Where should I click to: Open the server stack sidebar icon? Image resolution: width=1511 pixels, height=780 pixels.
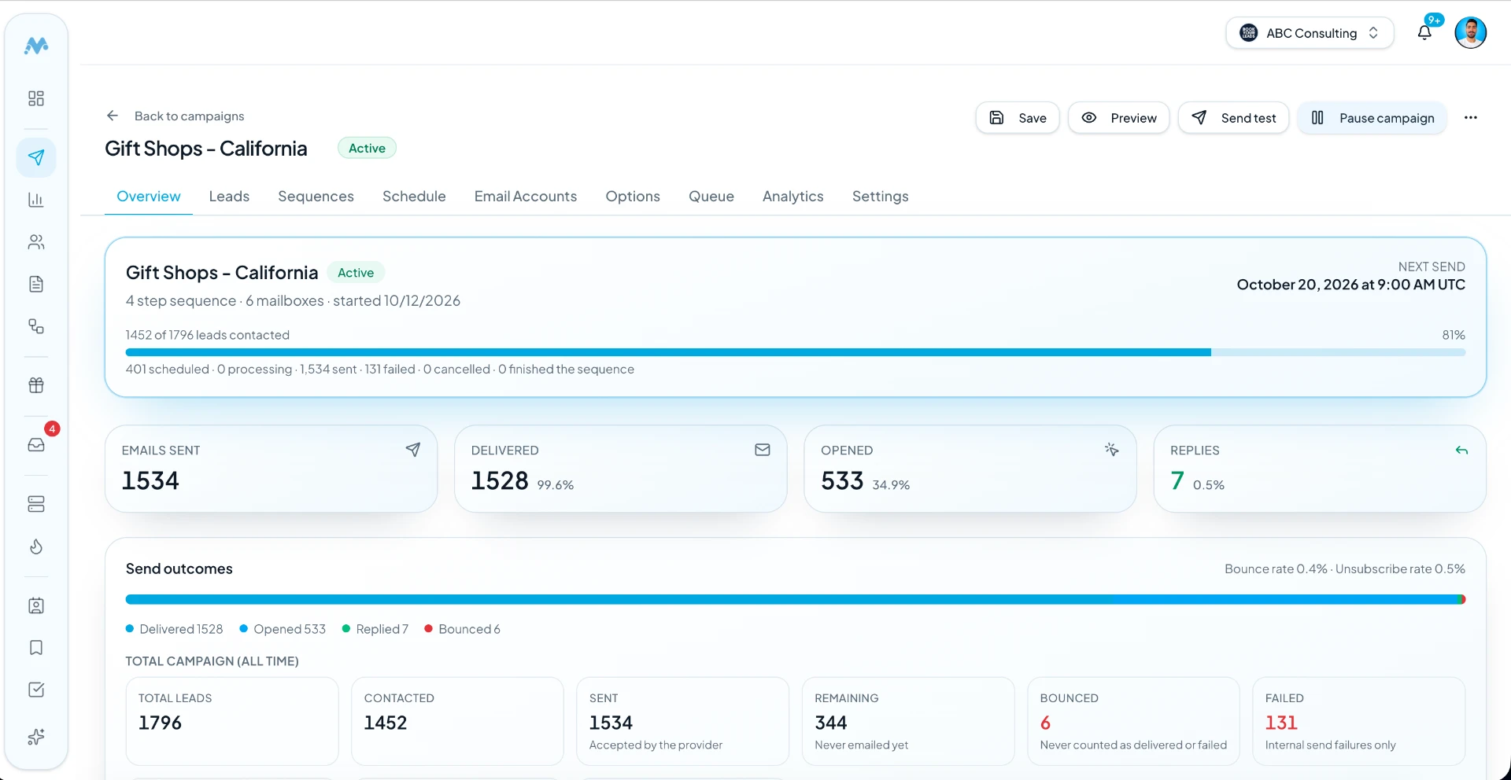click(36, 504)
